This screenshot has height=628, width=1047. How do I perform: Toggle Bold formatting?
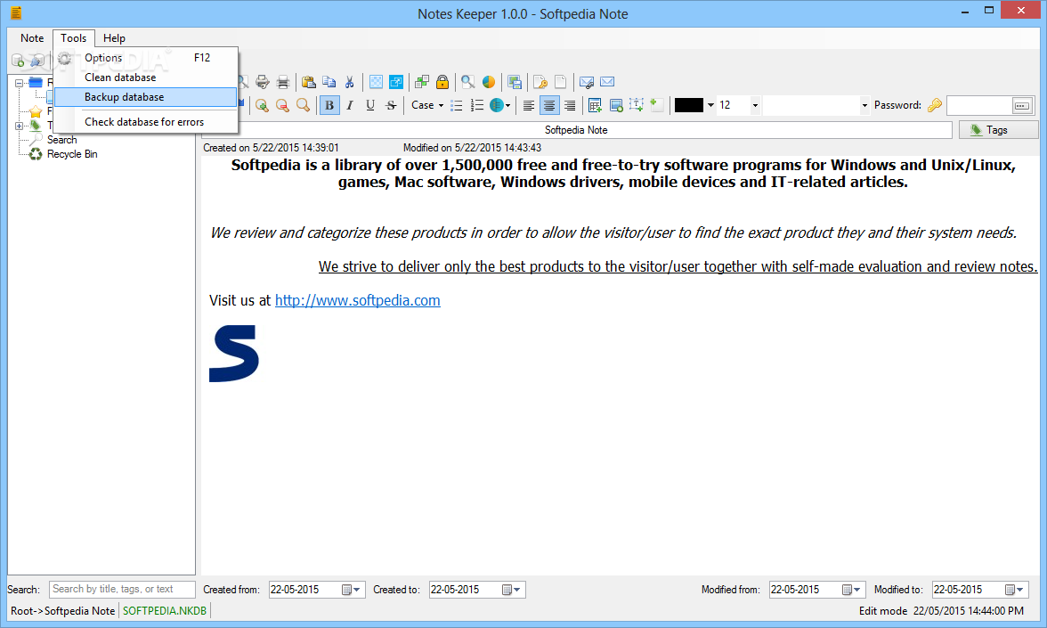point(329,105)
